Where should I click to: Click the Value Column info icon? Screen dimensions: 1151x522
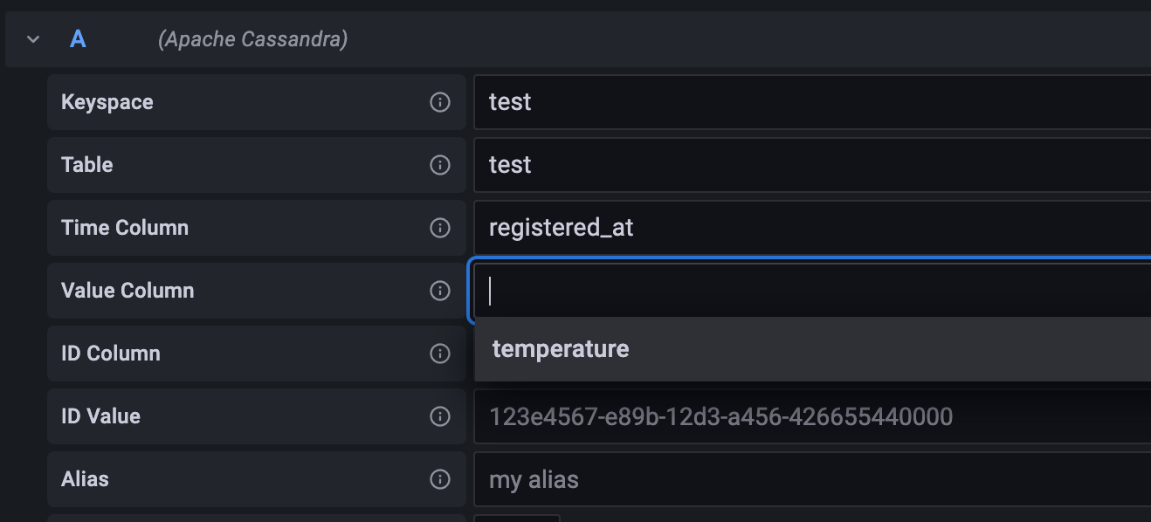coord(440,291)
